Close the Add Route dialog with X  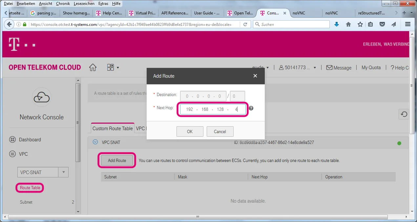click(x=255, y=76)
